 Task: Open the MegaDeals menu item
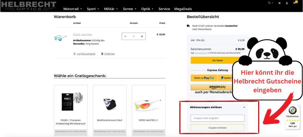183,9
